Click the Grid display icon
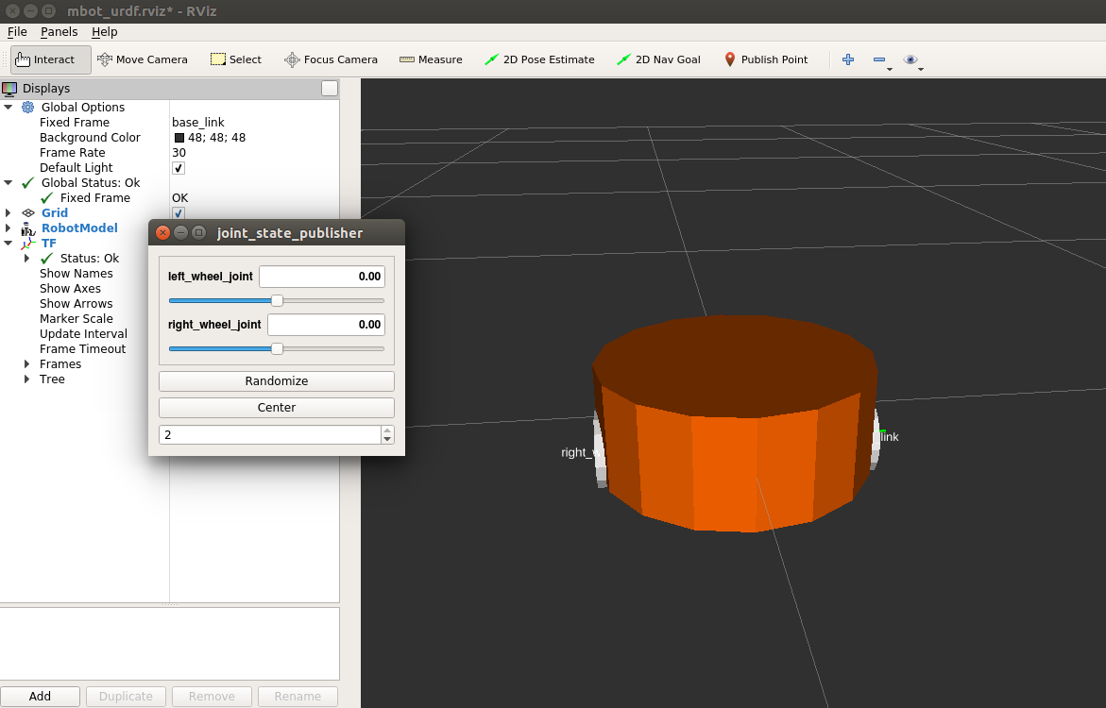The image size is (1106, 708). coord(27,213)
